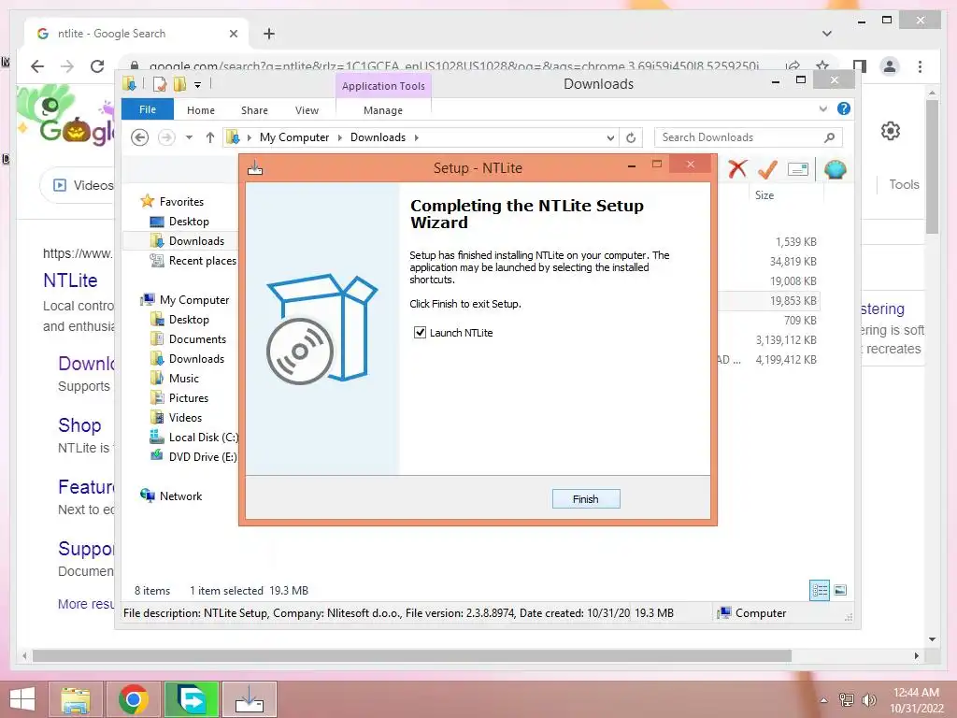
Task: Click Chrome back navigation arrow
Action: tap(37, 66)
